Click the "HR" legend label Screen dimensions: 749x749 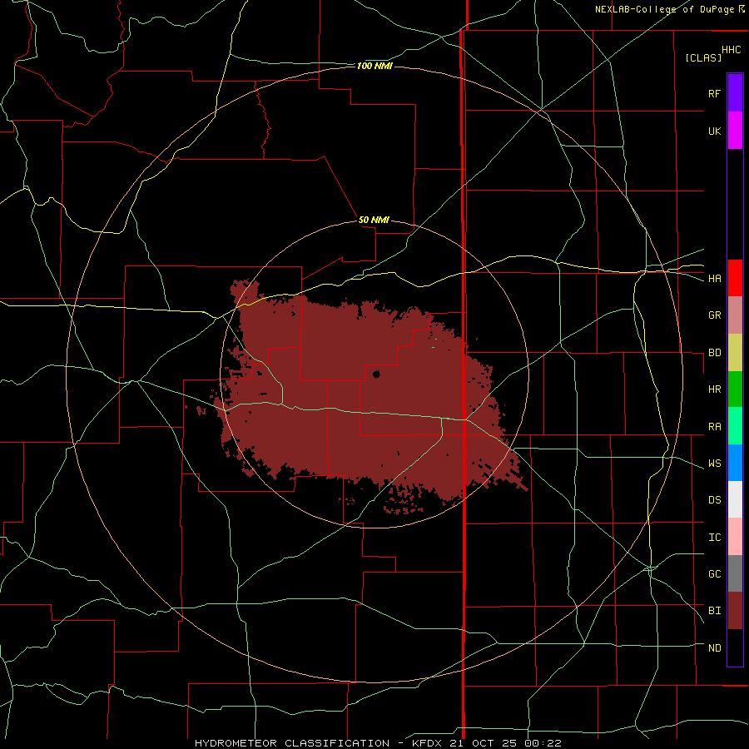point(714,389)
